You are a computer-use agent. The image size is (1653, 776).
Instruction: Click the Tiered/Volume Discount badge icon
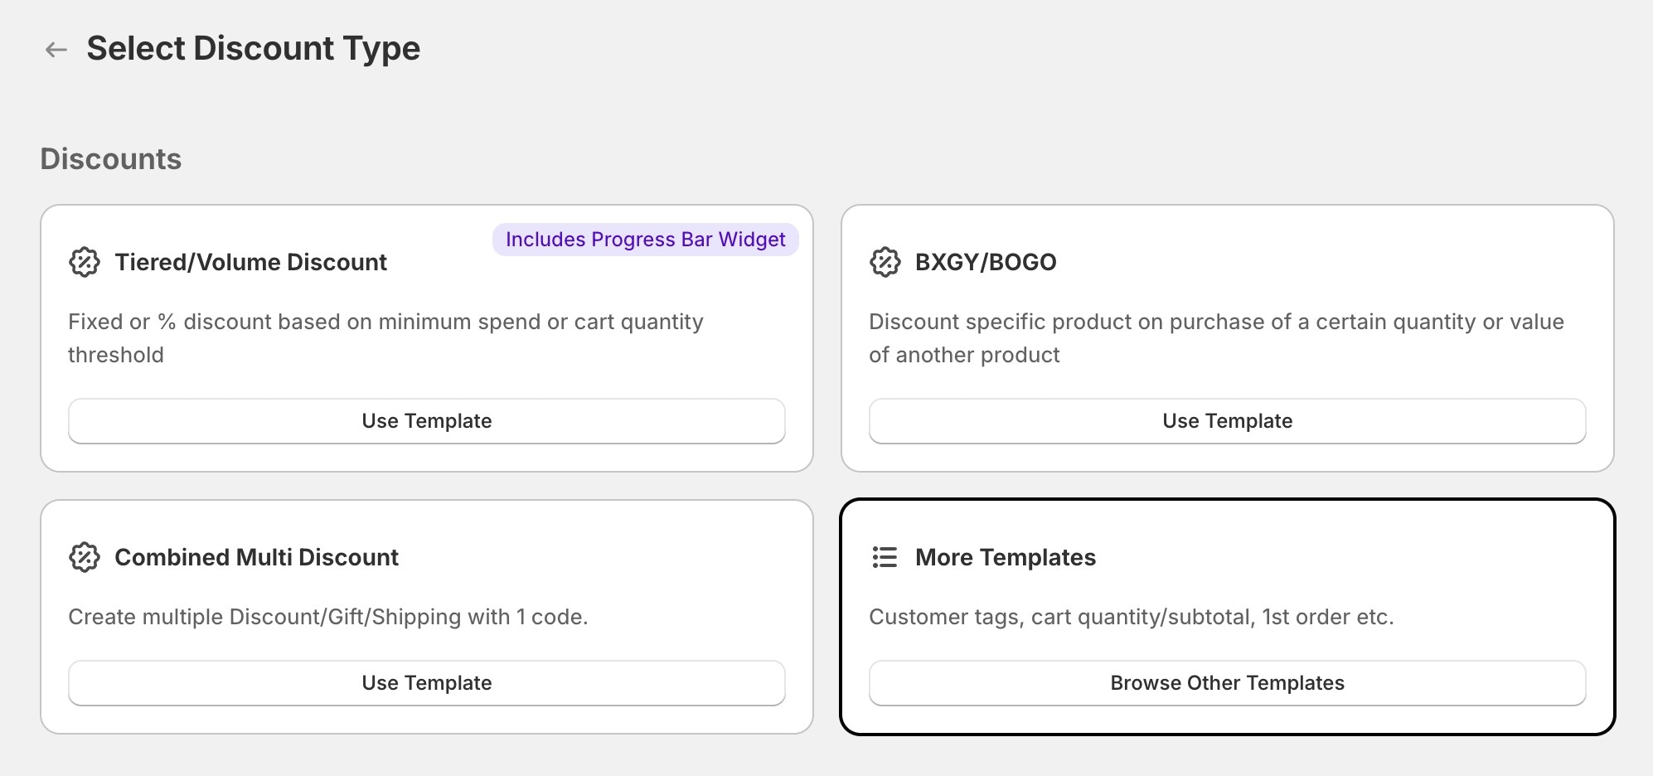pyautogui.click(x=84, y=262)
